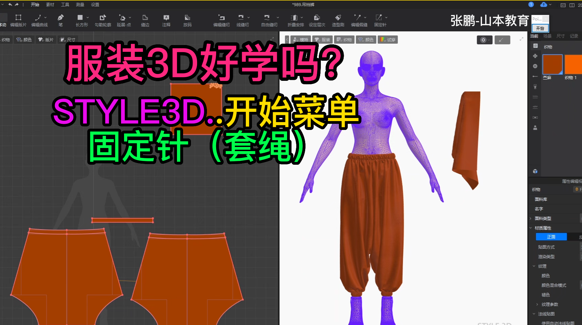Switch to the 当前 tab
The image size is (582, 325).
coord(534,36)
